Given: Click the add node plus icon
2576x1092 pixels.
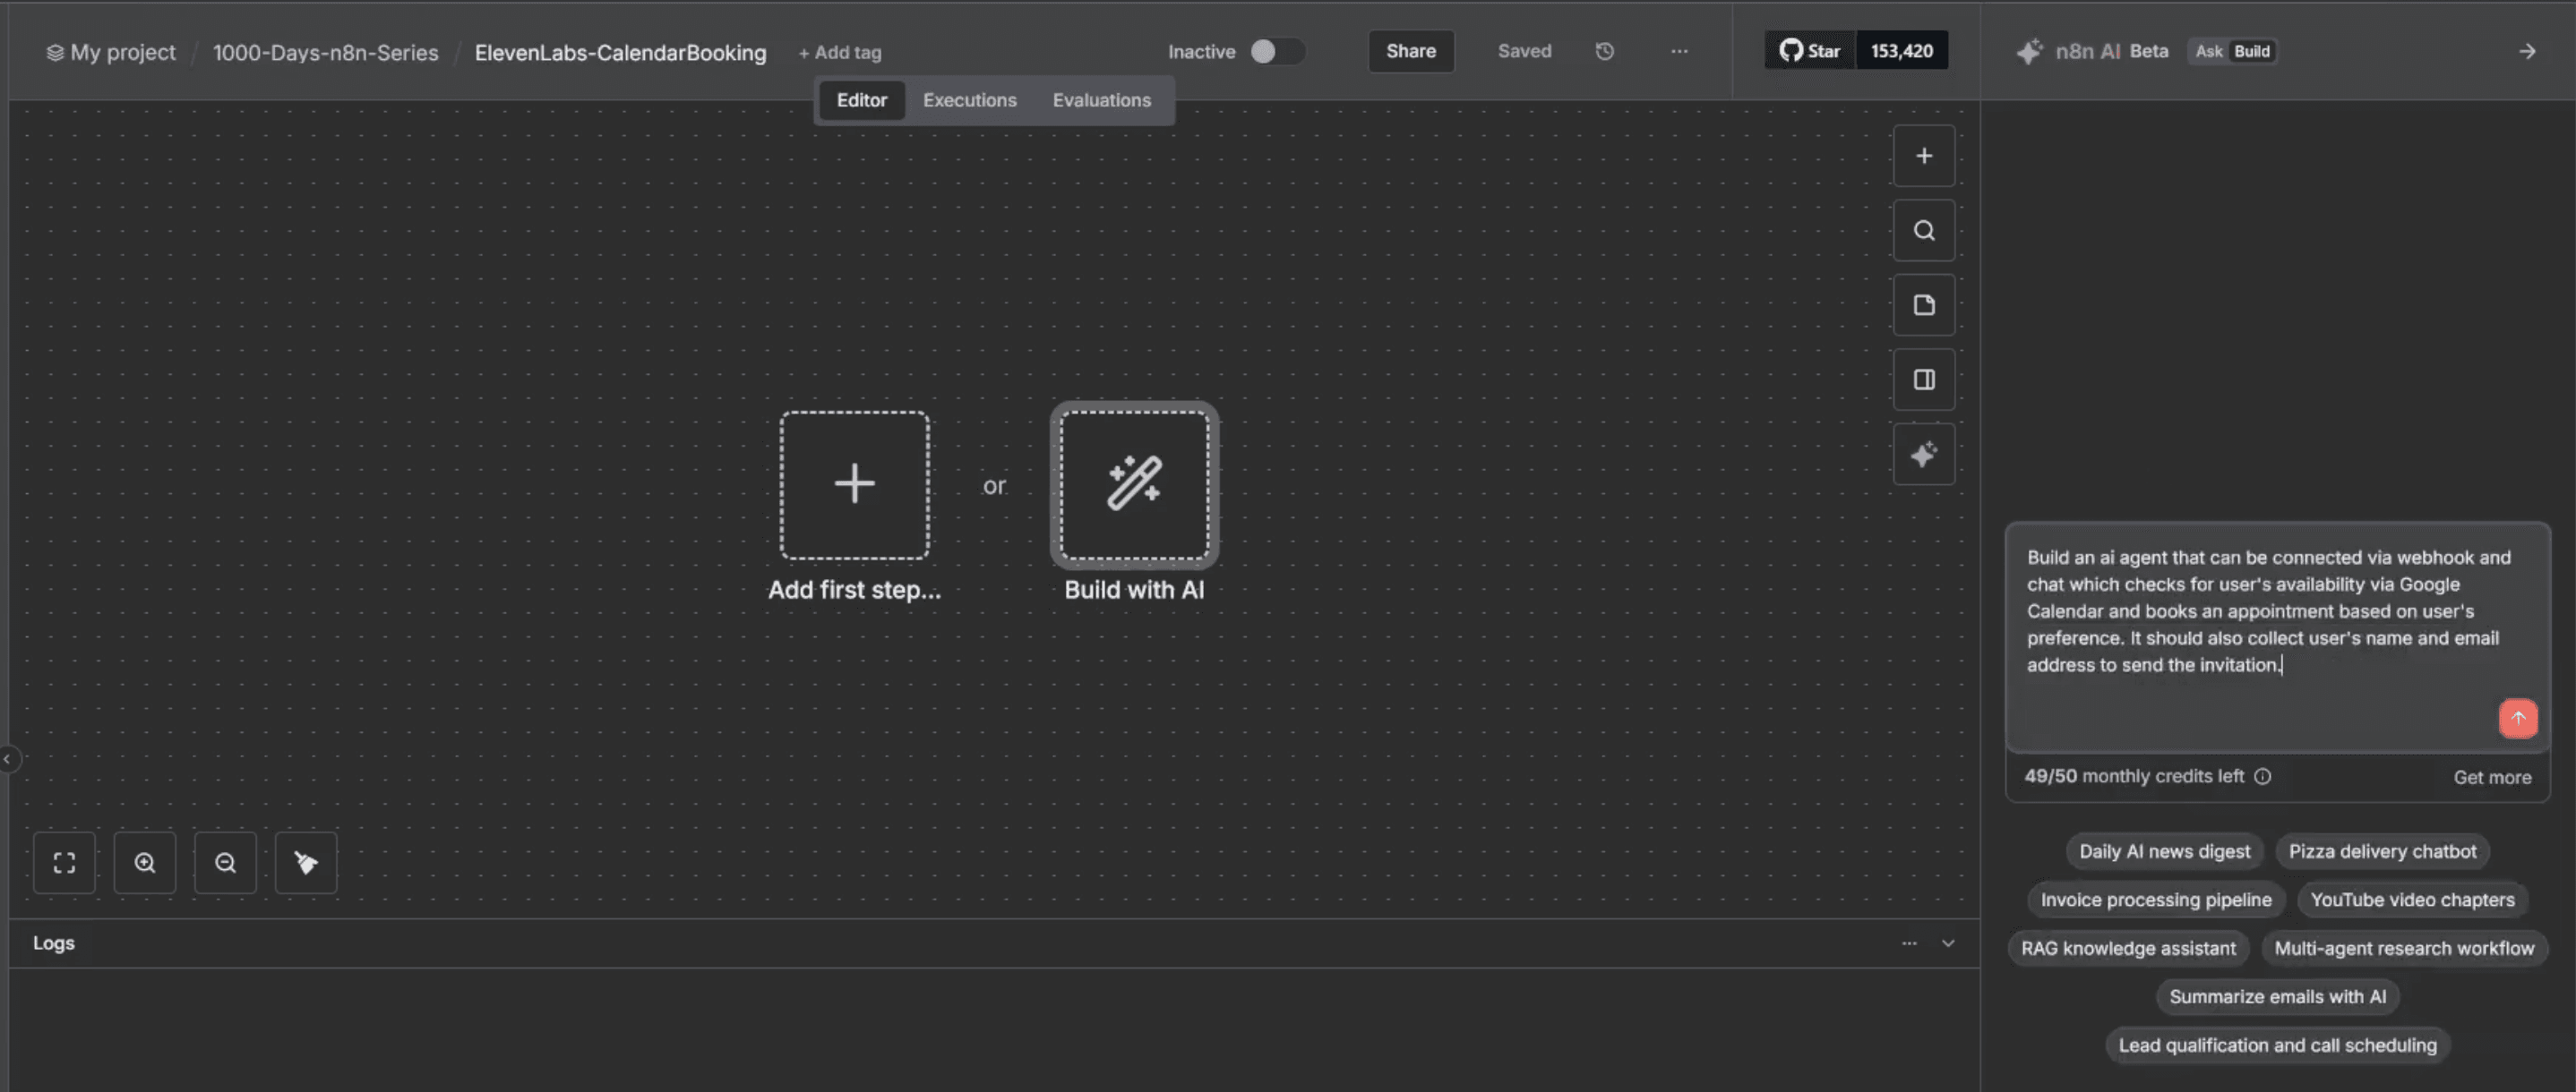Looking at the screenshot, I should point(1923,156).
